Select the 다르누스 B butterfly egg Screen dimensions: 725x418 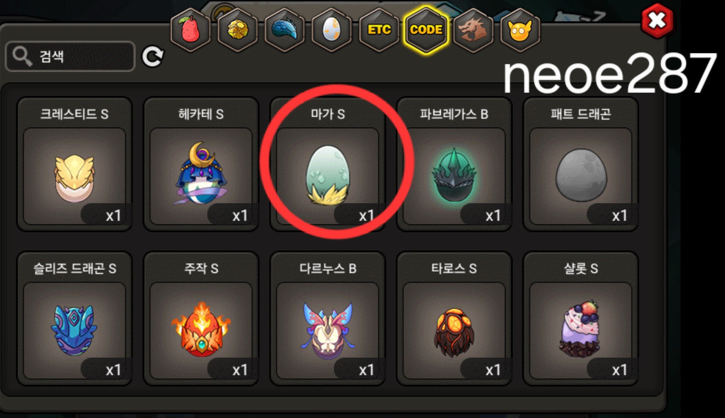click(x=328, y=319)
